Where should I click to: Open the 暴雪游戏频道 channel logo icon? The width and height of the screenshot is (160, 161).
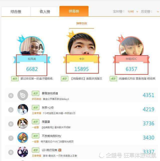pyautogui.click(x=23, y=95)
